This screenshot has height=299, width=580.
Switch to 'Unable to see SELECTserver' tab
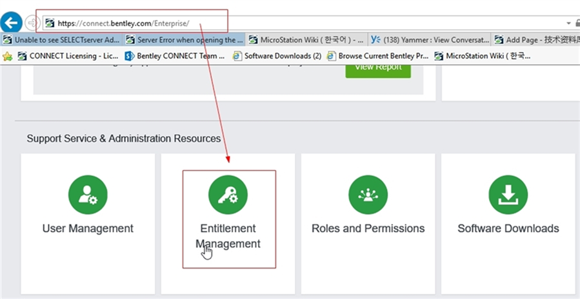(x=61, y=40)
